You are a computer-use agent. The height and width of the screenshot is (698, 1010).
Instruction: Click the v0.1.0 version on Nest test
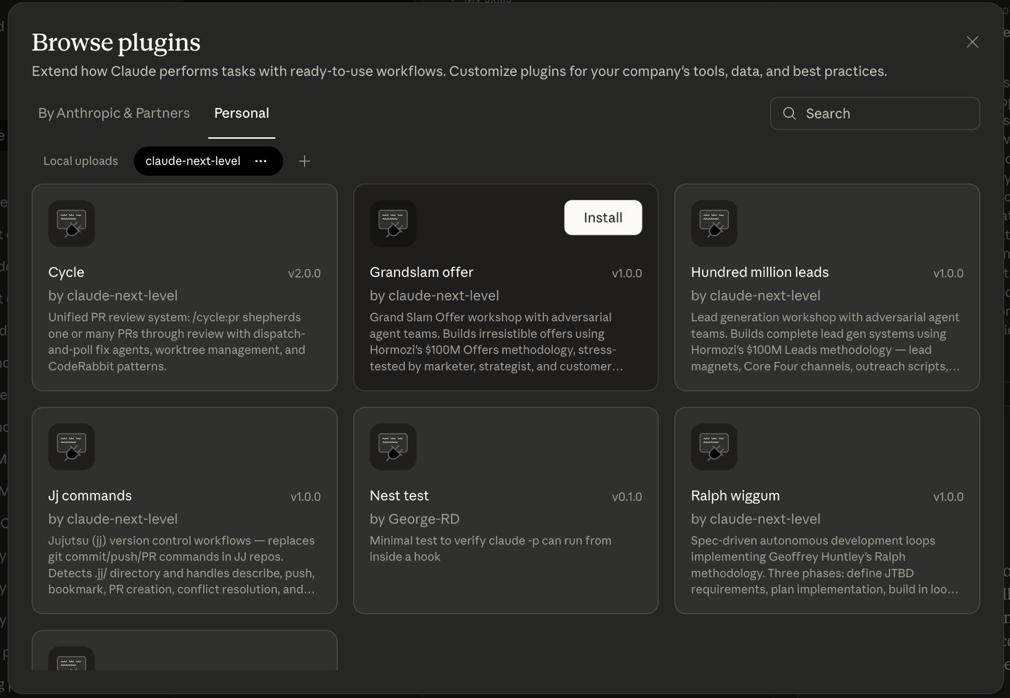point(627,496)
